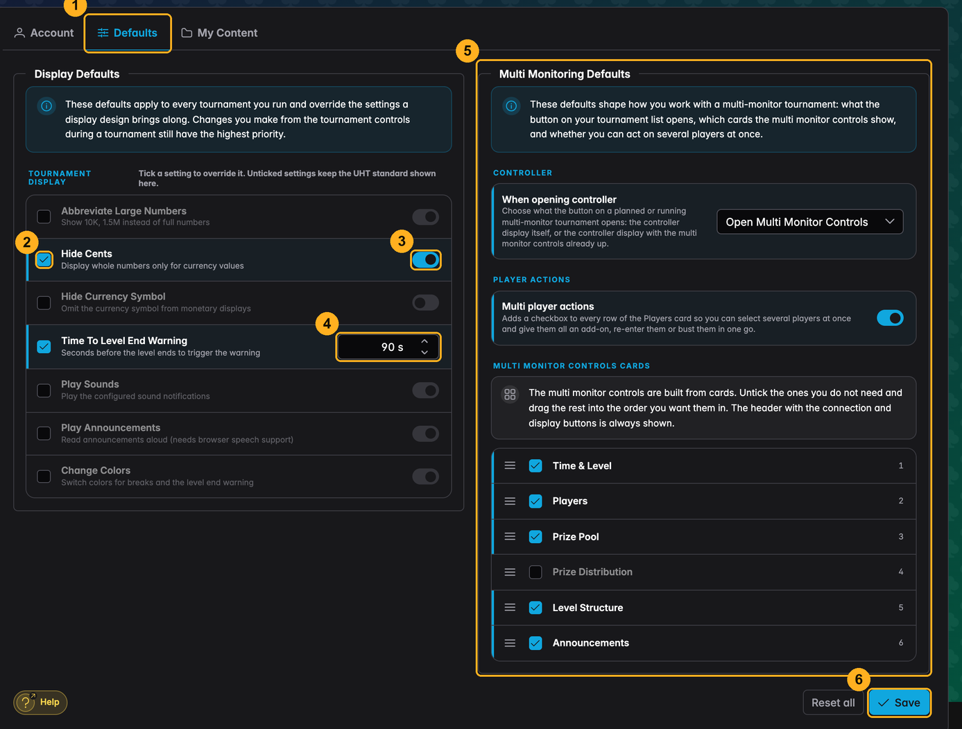Viewport: 962px width, 729px height.
Task: Click the 90 s warning time field
Action: point(388,347)
